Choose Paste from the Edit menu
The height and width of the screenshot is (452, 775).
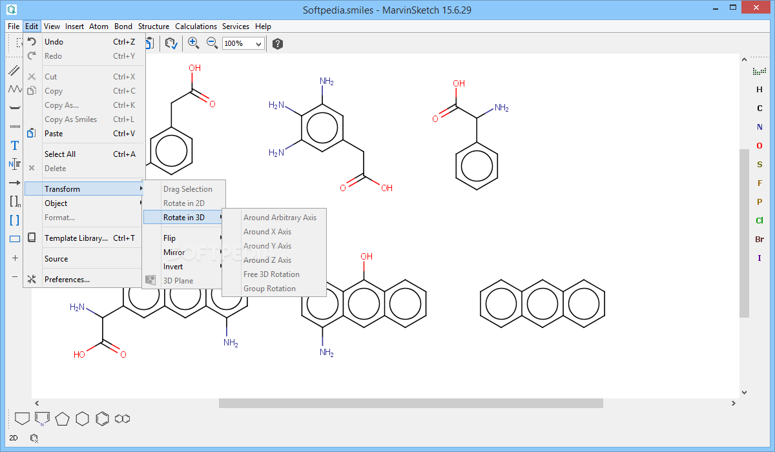(x=84, y=134)
